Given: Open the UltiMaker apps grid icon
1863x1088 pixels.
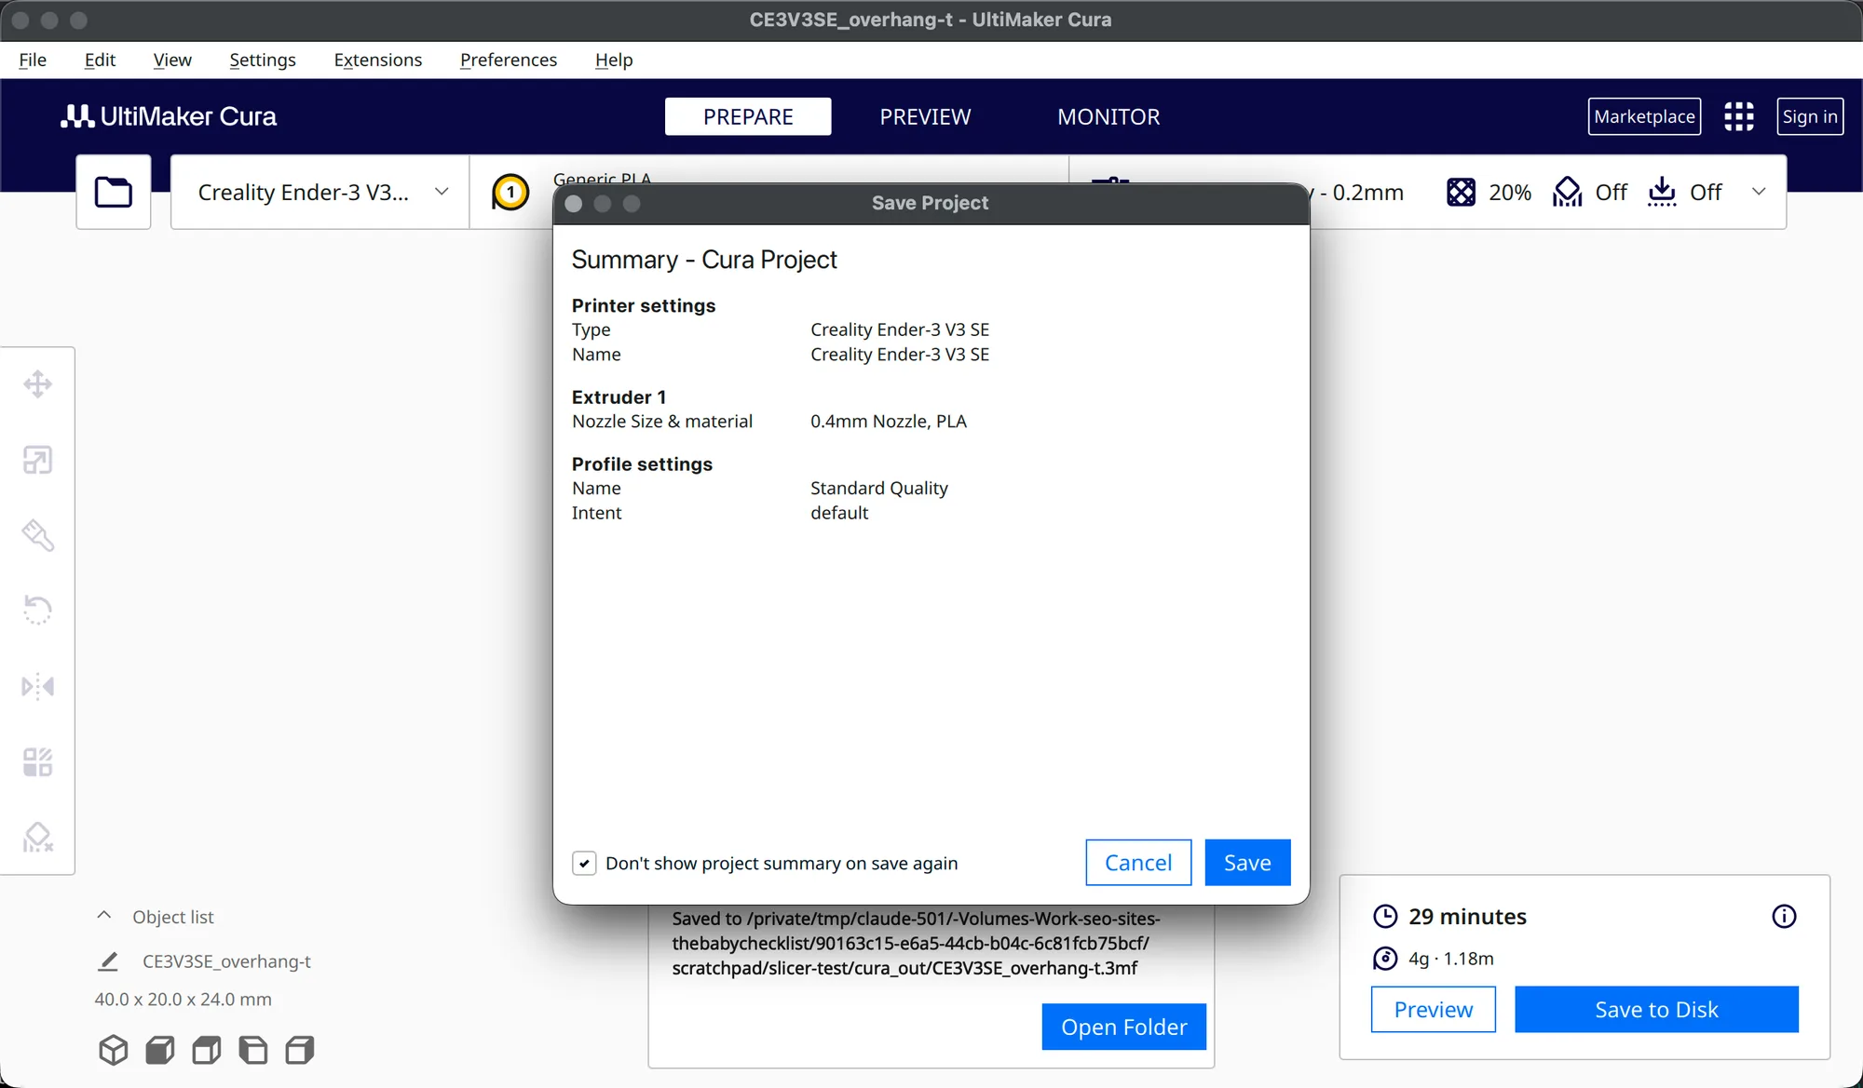Looking at the screenshot, I should click(1738, 116).
